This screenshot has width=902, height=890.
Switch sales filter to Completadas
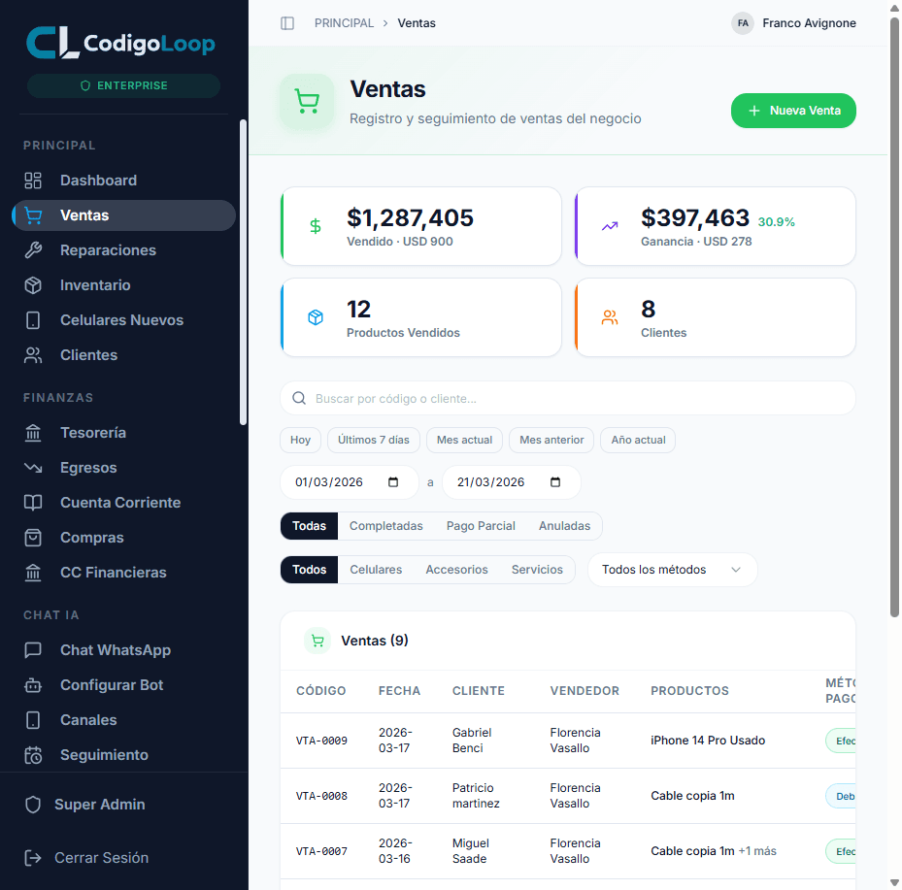click(385, 525)
